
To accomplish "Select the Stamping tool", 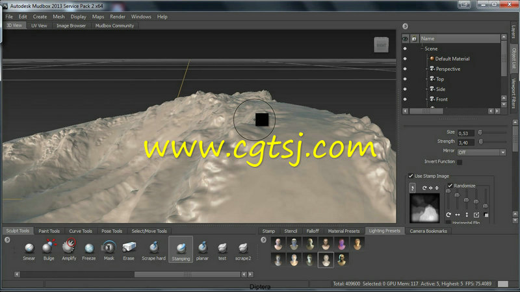I will pyautogui.click(x=181, y=250).
